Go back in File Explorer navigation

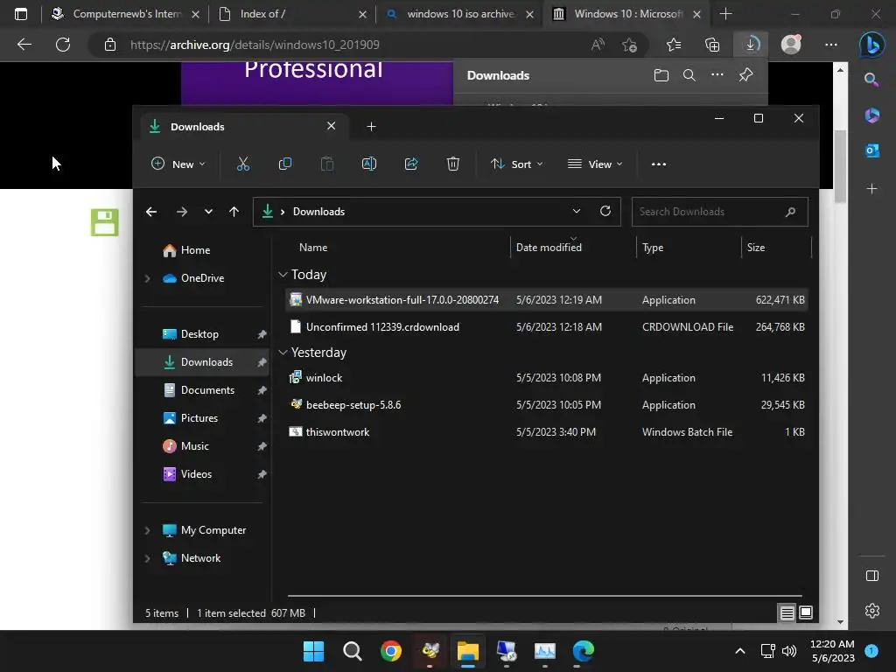click(x=151, y=212)
